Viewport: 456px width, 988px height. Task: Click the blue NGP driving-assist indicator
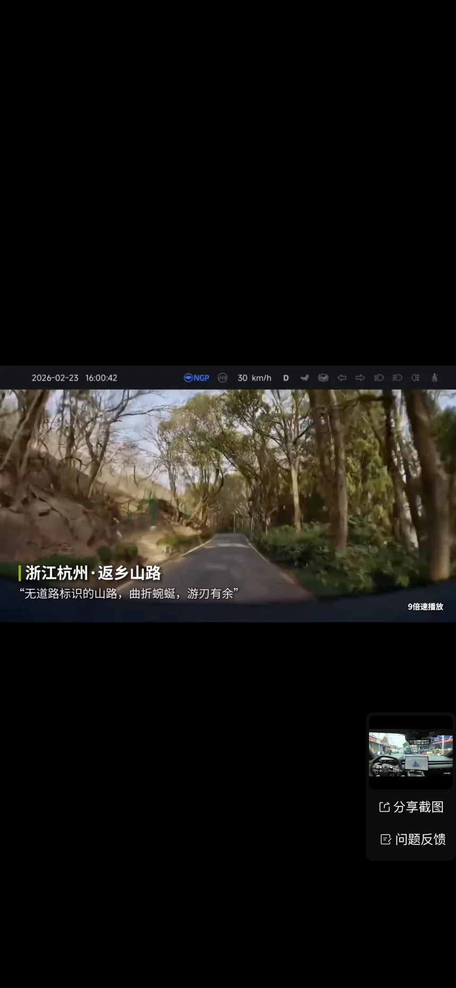(196, 378)
